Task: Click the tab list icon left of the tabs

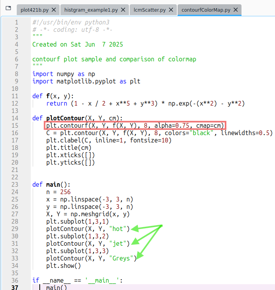Action: click(8, 8)
